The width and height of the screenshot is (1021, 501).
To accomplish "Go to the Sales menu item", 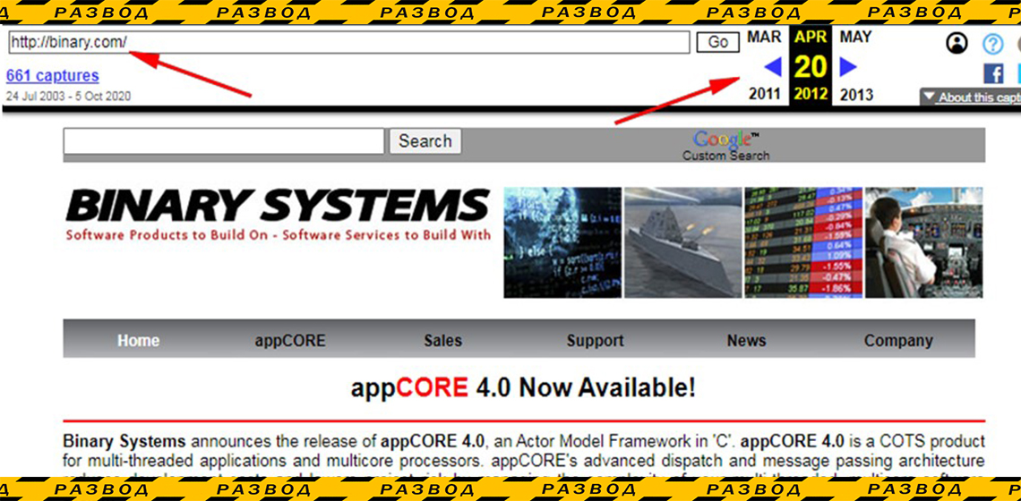I will pos(442,341).
